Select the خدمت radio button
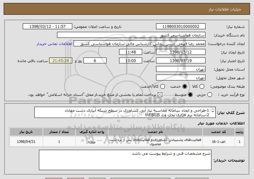This screenshot has height=179, width=254. [x=185, y=86]
